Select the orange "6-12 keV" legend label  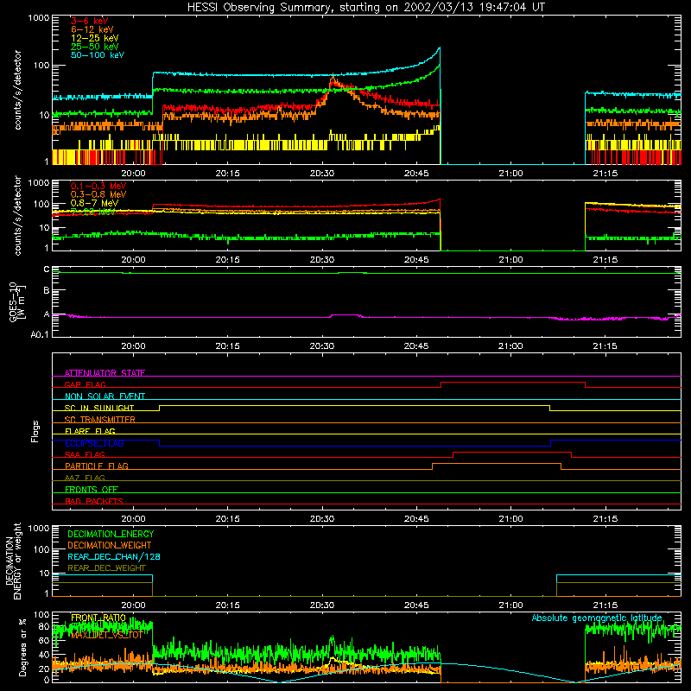pyautogui.click(x=92, y=29)
